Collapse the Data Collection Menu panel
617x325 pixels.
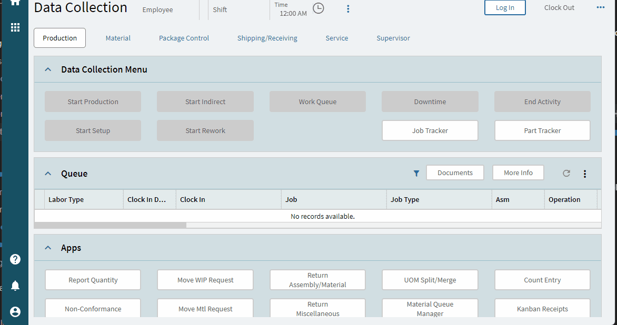click(48, 69)
